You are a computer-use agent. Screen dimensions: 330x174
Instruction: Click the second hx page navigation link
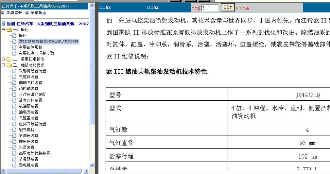tap(153, 8)
